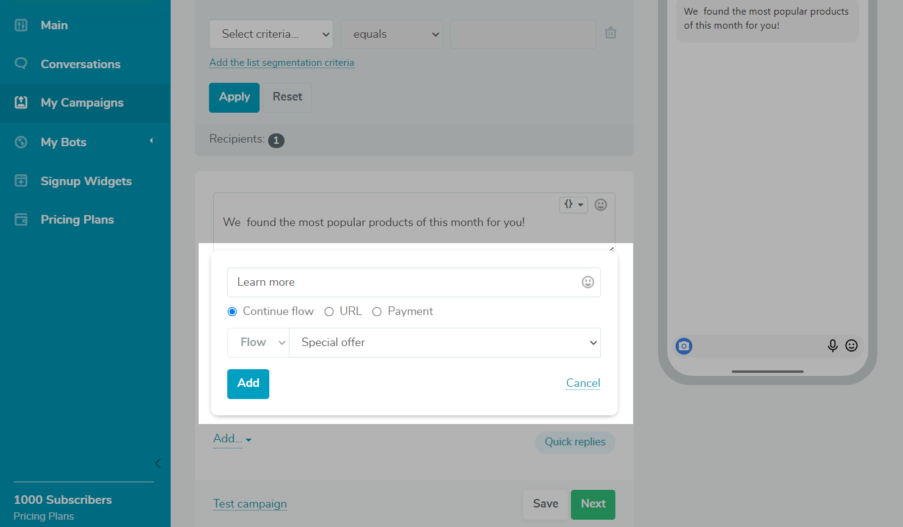The height and width of the screenshot is (527, 903).
Task: Open the variables curly braces dropdown
Action: point(573,205)
